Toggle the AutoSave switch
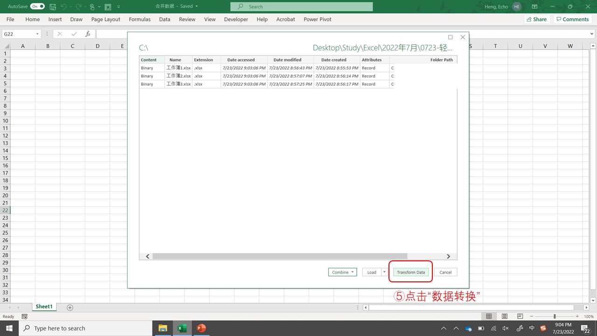597x336 pixels. pos(37,7)
